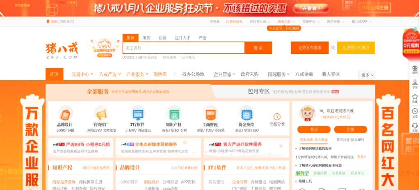The height and width of the screenshot is (190, 420).
Task: Click the 猪八戒 ZBJ.COM logo
Action: pyautogui.click(x=62, y=50)
